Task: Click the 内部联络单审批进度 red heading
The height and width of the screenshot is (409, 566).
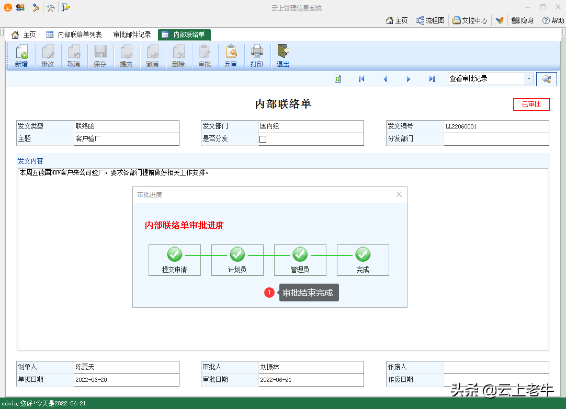Action: point(185,226)
